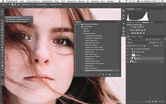The image size is (166, 104).
Task: Select the Crop tool
Action: pyautogui.click(x=2, y=23)
